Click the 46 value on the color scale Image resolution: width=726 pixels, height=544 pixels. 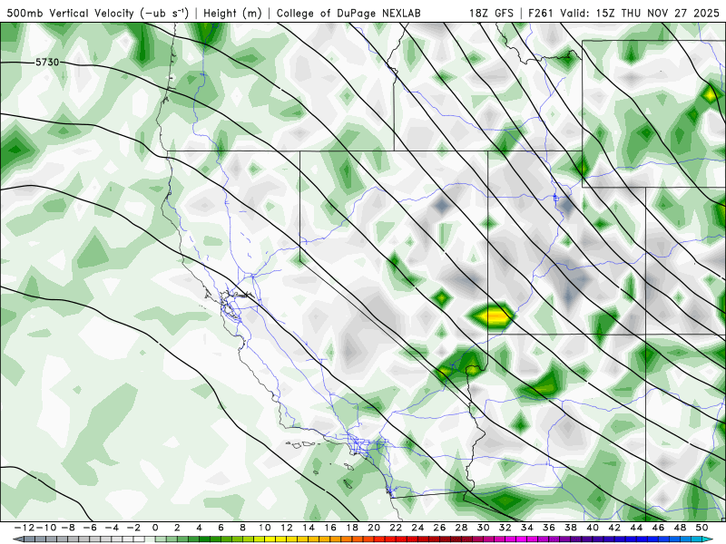[658, 528]
